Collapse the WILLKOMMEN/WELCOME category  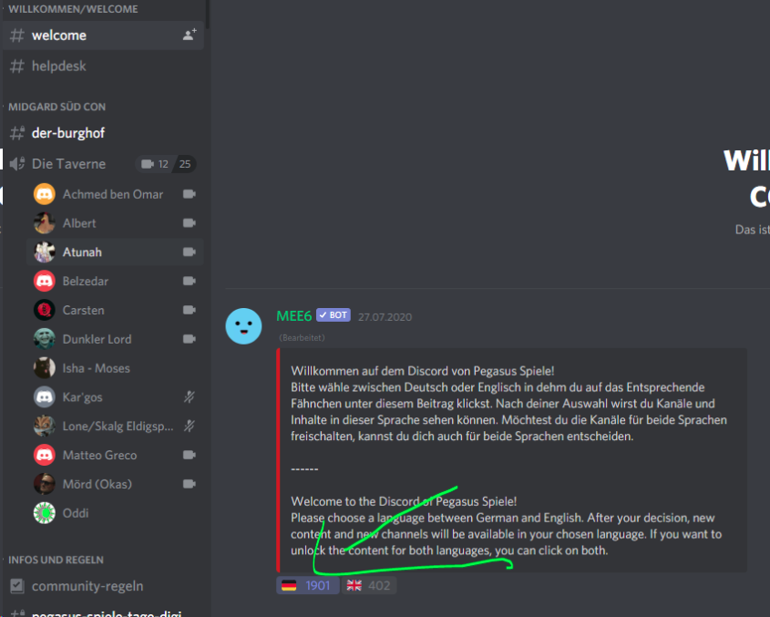[x=73, y=9]
